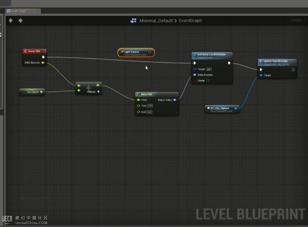The height and width of the screenshot is (227, 308).
Task: Click the Roll value input field
Action: click(149, 112)
